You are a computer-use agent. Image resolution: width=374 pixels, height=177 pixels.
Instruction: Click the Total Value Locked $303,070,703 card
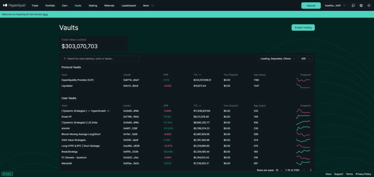point(94,44)
